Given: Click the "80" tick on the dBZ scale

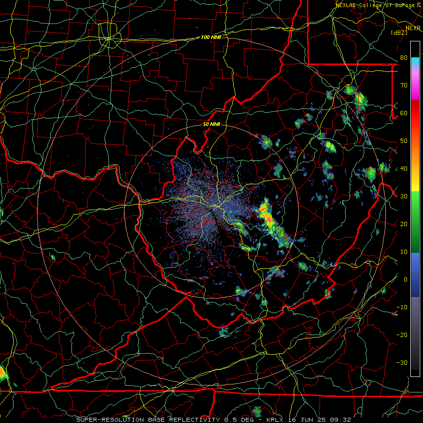Looking at the screenshot, I should (x=404, y=57).
